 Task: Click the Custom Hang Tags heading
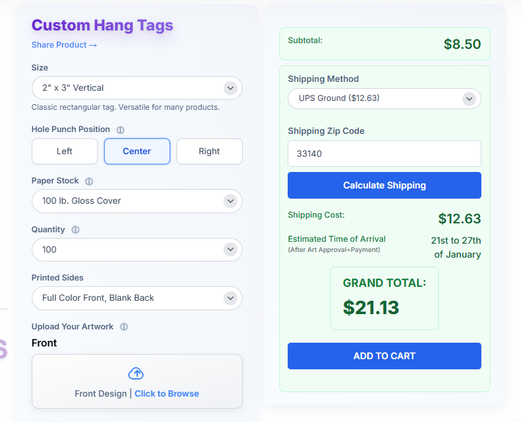click(x=102, y=25)
